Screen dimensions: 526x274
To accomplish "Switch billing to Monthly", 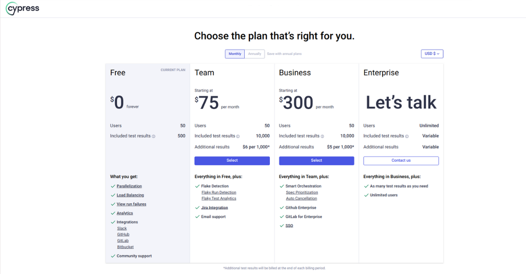I will tap(235, 54).
